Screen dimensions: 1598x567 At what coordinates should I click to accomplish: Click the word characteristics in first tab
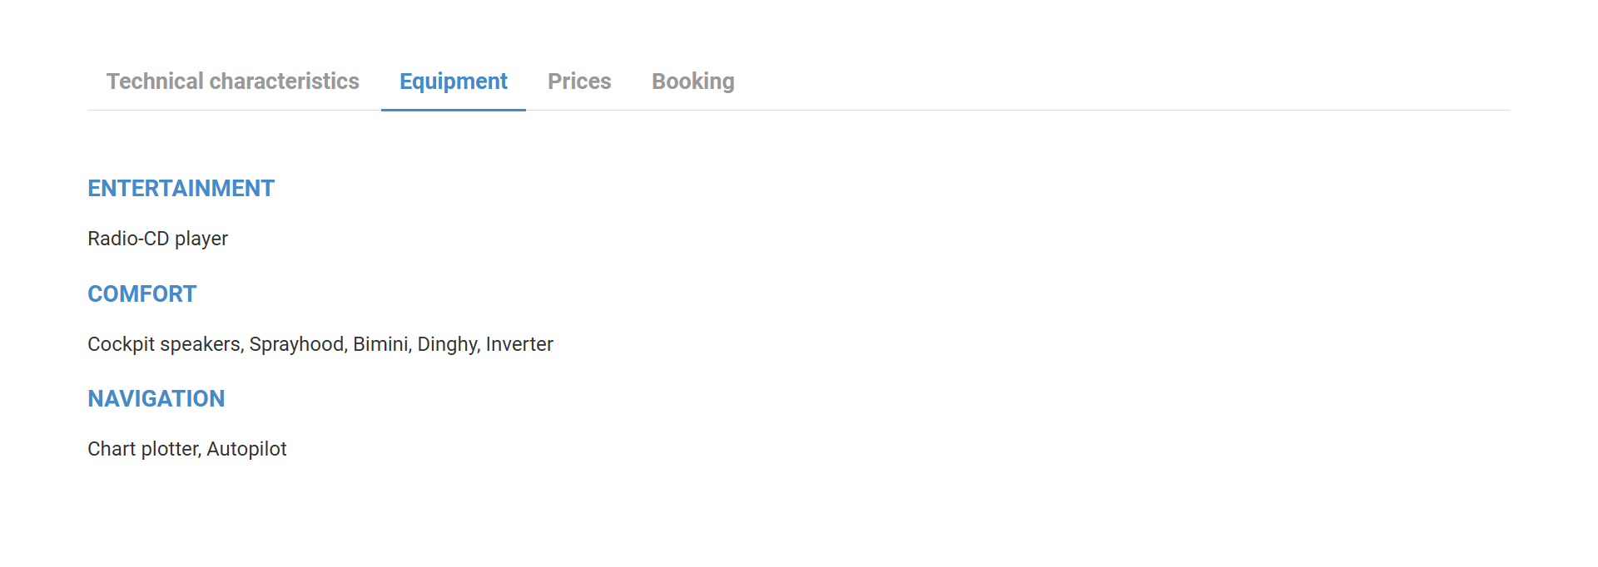pyautogui.click(x=284, y=81)
